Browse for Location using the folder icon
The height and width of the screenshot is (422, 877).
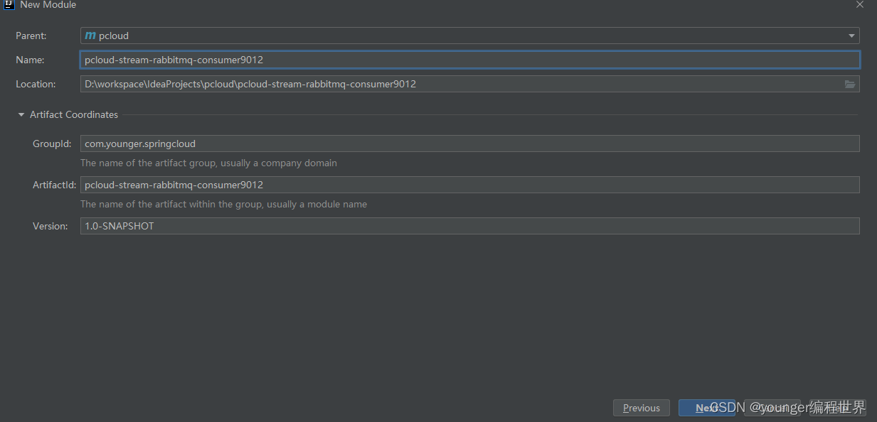(850, 84)
